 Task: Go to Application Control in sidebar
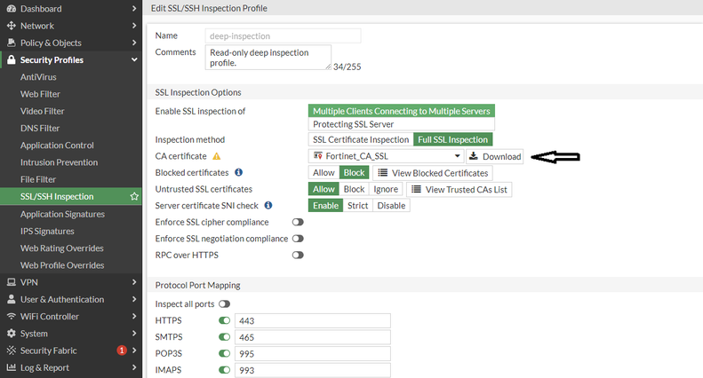pos(57,146)
